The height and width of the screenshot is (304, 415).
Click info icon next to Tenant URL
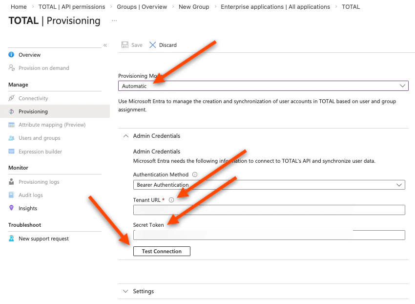click(171, 200)
